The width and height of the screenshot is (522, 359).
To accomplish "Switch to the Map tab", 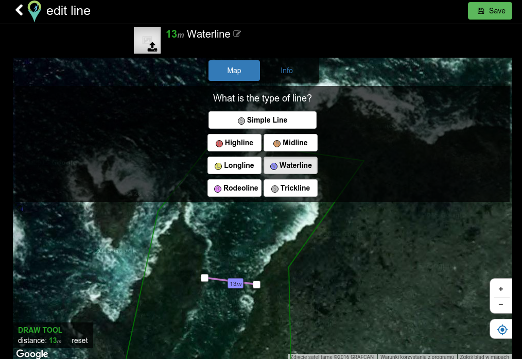I will (234, 71).
